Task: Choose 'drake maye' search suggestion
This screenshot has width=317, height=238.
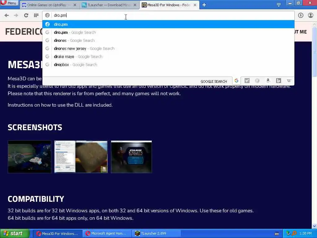Action: pos(168,57)
